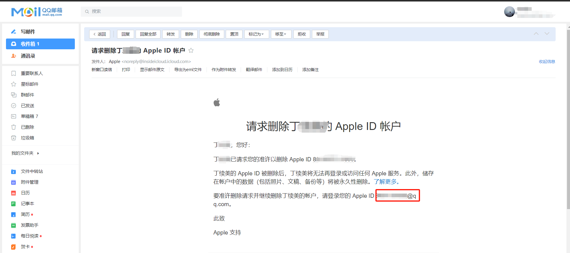This screenshot has height=253, width=570.
Task: Star this email next to the subject
Action: (x=191, y=50)
